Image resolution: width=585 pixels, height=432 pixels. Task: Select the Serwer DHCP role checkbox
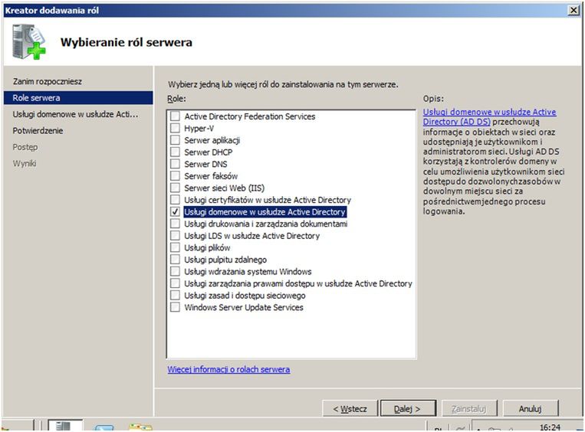pyautogui.click(x=175, y=152)
